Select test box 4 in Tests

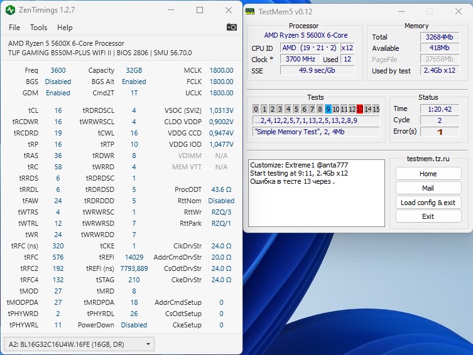coord(288,109)
